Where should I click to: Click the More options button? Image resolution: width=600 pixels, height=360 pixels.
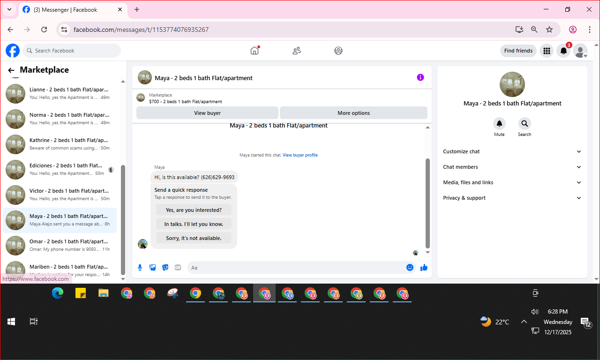click(354, 113)
